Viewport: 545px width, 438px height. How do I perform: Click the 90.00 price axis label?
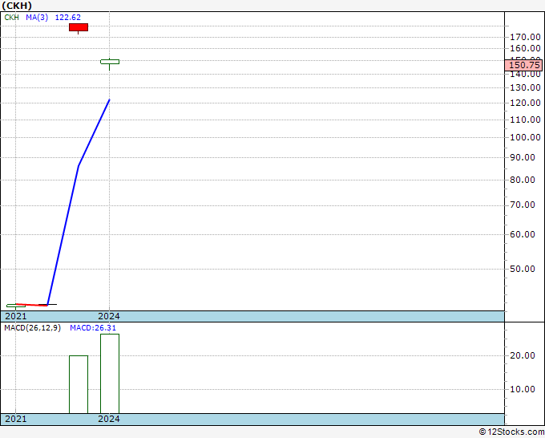(523, 157)
